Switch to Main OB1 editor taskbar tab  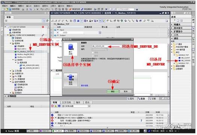click(x=45, y=131)
